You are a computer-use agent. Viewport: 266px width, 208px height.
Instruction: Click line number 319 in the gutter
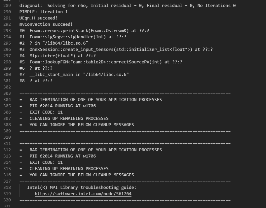click(7, 194)
